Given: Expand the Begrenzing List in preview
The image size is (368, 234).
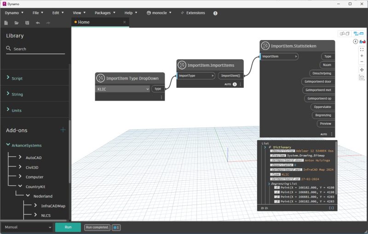Looking at the screenshot, I should [269, 184].
